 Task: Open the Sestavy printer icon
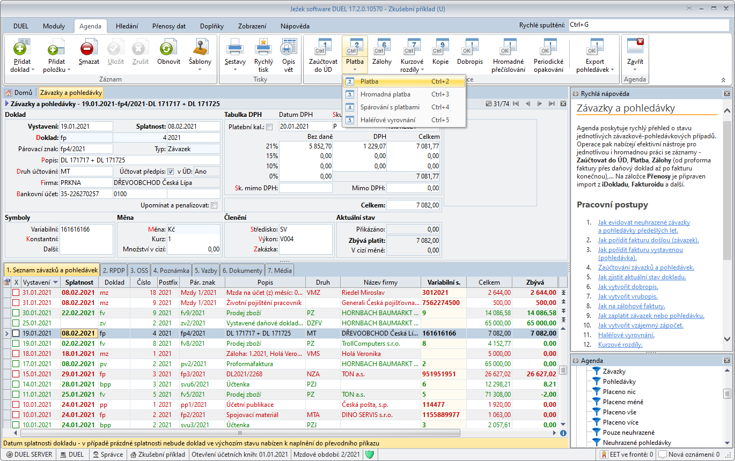(235, 48)
